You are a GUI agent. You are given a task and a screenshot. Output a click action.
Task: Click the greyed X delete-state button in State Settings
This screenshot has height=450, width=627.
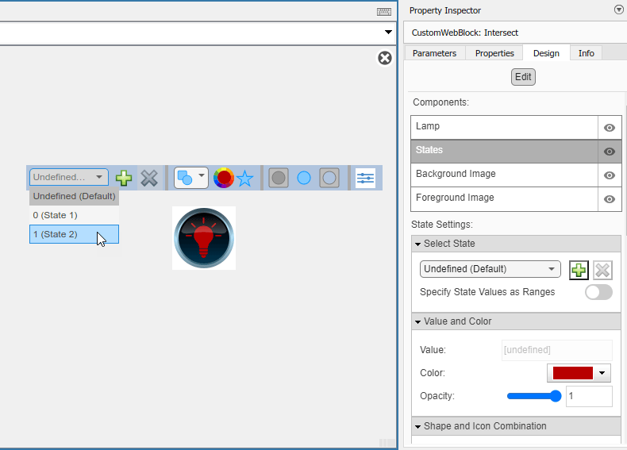click(x=602, y=271)
